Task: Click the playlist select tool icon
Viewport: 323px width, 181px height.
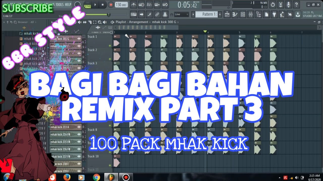Action: pos(95,22)
